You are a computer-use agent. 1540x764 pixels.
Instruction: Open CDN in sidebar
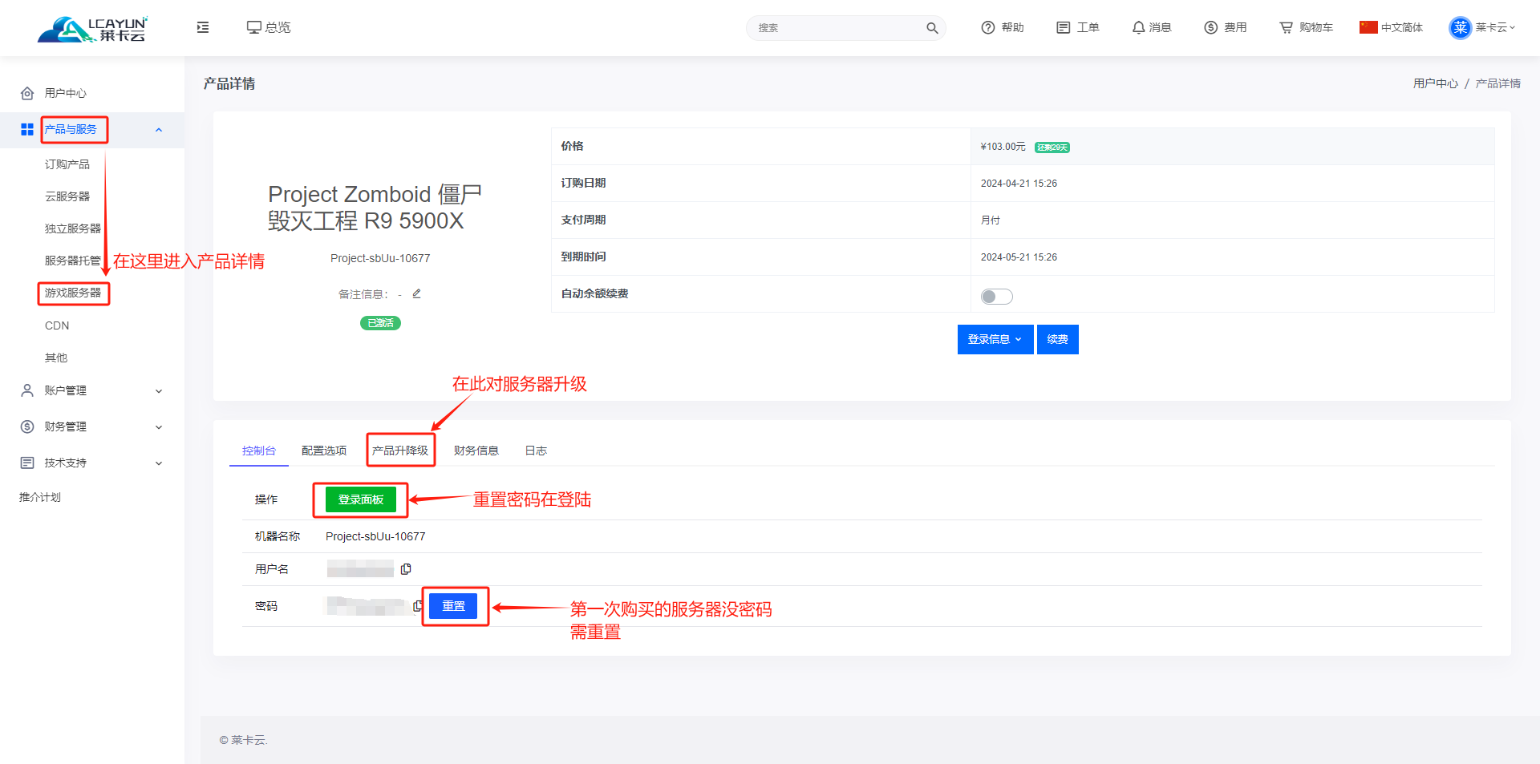click(57, 325)
